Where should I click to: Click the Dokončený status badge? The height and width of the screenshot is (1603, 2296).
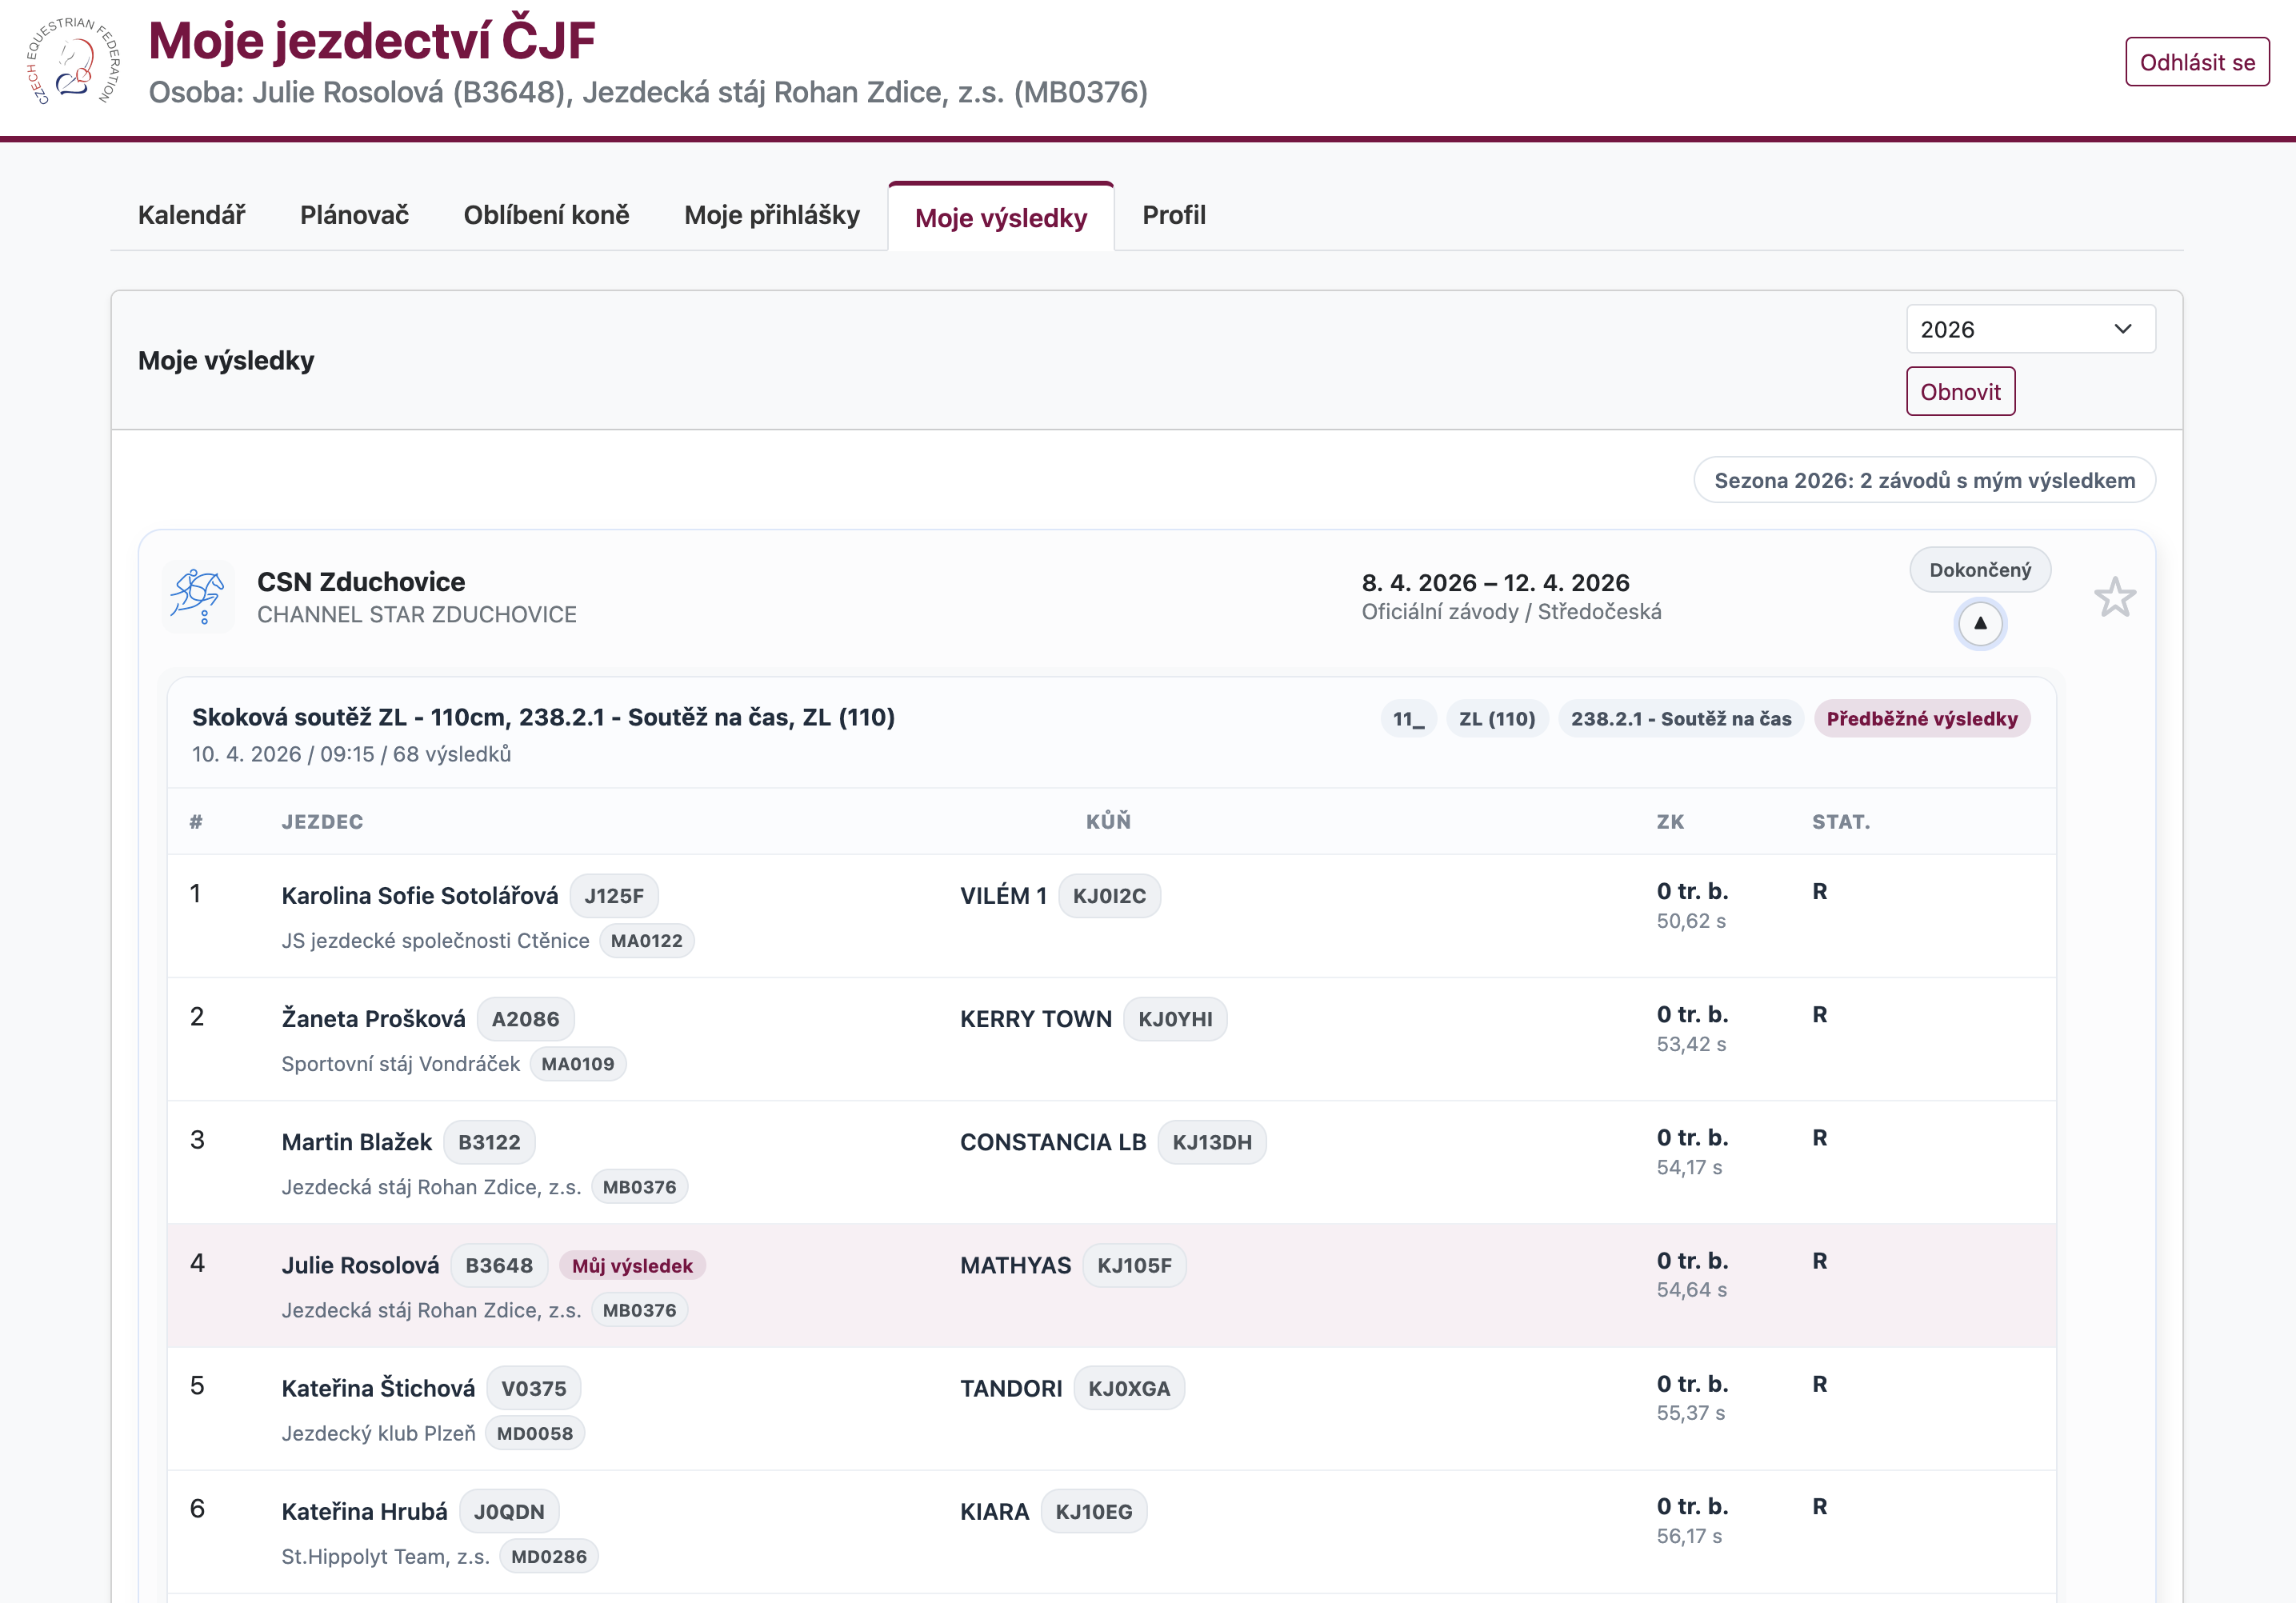1979,570
